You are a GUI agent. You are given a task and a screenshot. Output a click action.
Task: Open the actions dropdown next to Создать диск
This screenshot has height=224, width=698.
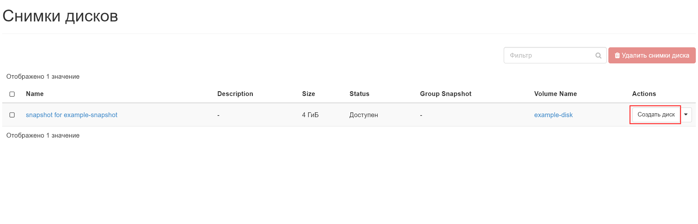coord(686,115)
